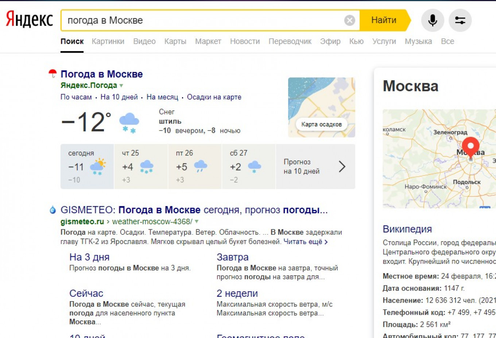Click the Дата основания: 1147 г. line
The height and width of the screenshot is (338, 496).
(x=424, y=288)
